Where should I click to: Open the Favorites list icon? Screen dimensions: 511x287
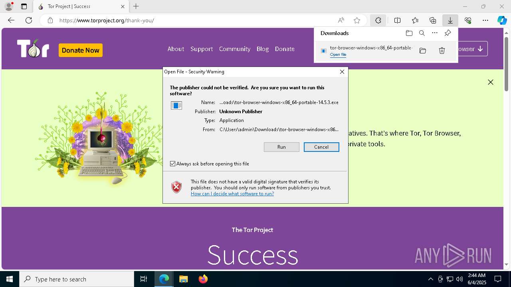pos(415,20)
